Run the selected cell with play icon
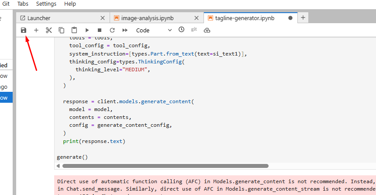376x195 pixels. point(87,30)
